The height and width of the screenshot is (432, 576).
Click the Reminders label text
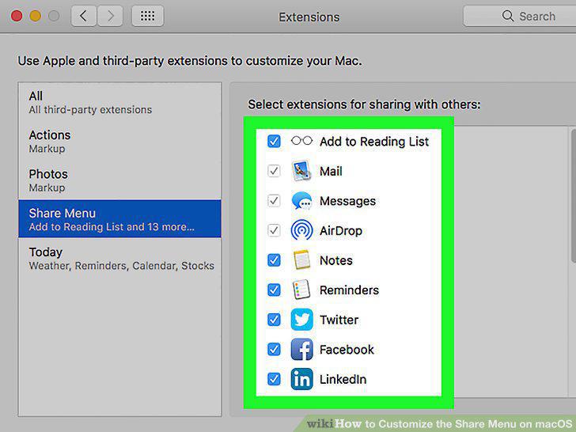349,290
